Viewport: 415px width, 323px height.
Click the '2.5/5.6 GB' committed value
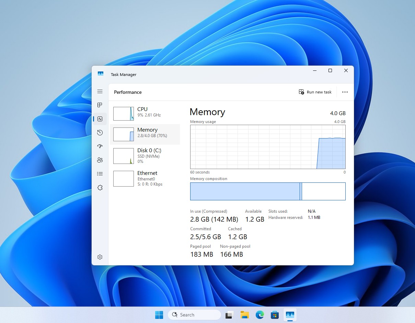(x=206, y=237)
